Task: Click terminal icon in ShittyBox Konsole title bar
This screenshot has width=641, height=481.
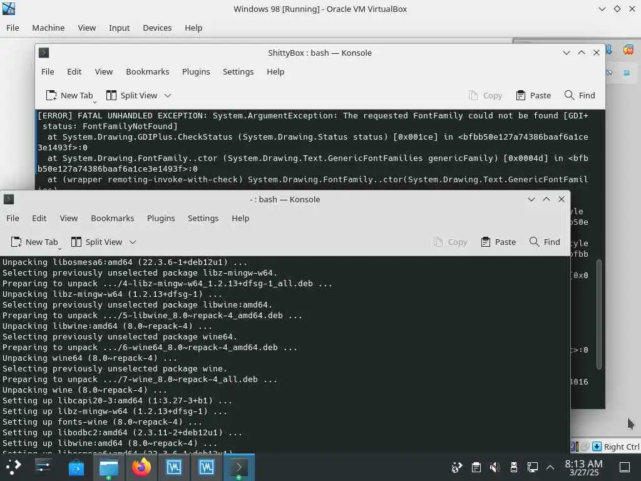Action: pos(44,53)
